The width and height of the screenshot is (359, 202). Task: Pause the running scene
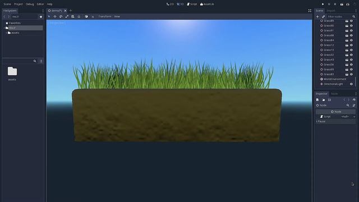(x=329, y=4)
